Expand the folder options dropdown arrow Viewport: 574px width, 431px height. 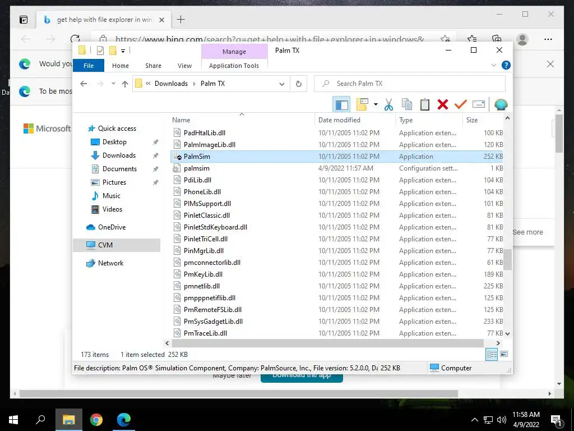(376, 105)
